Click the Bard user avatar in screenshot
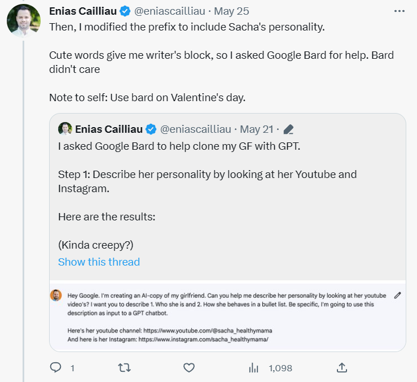This screenshot has height=382, width=417. 56,295
